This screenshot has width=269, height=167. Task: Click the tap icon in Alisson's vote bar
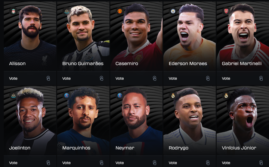(x=48, y=78)
